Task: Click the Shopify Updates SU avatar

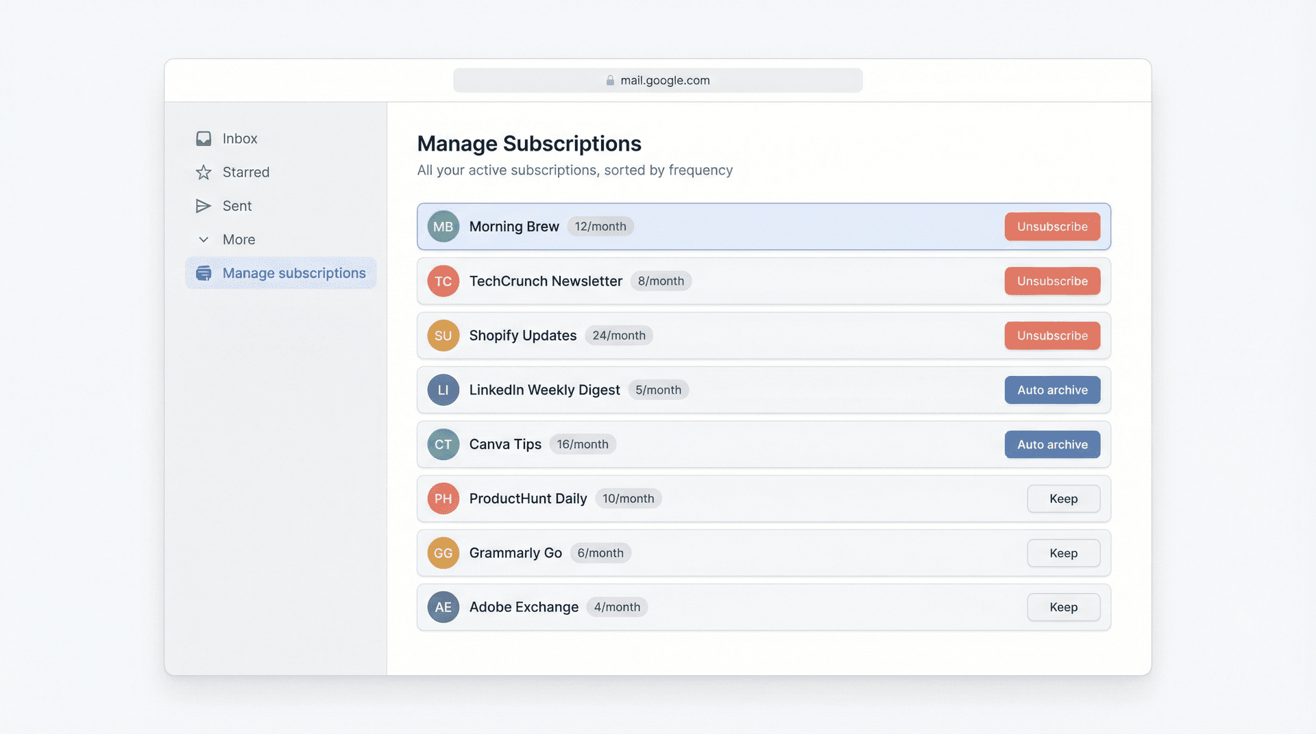Action: (x=443, y=336)
